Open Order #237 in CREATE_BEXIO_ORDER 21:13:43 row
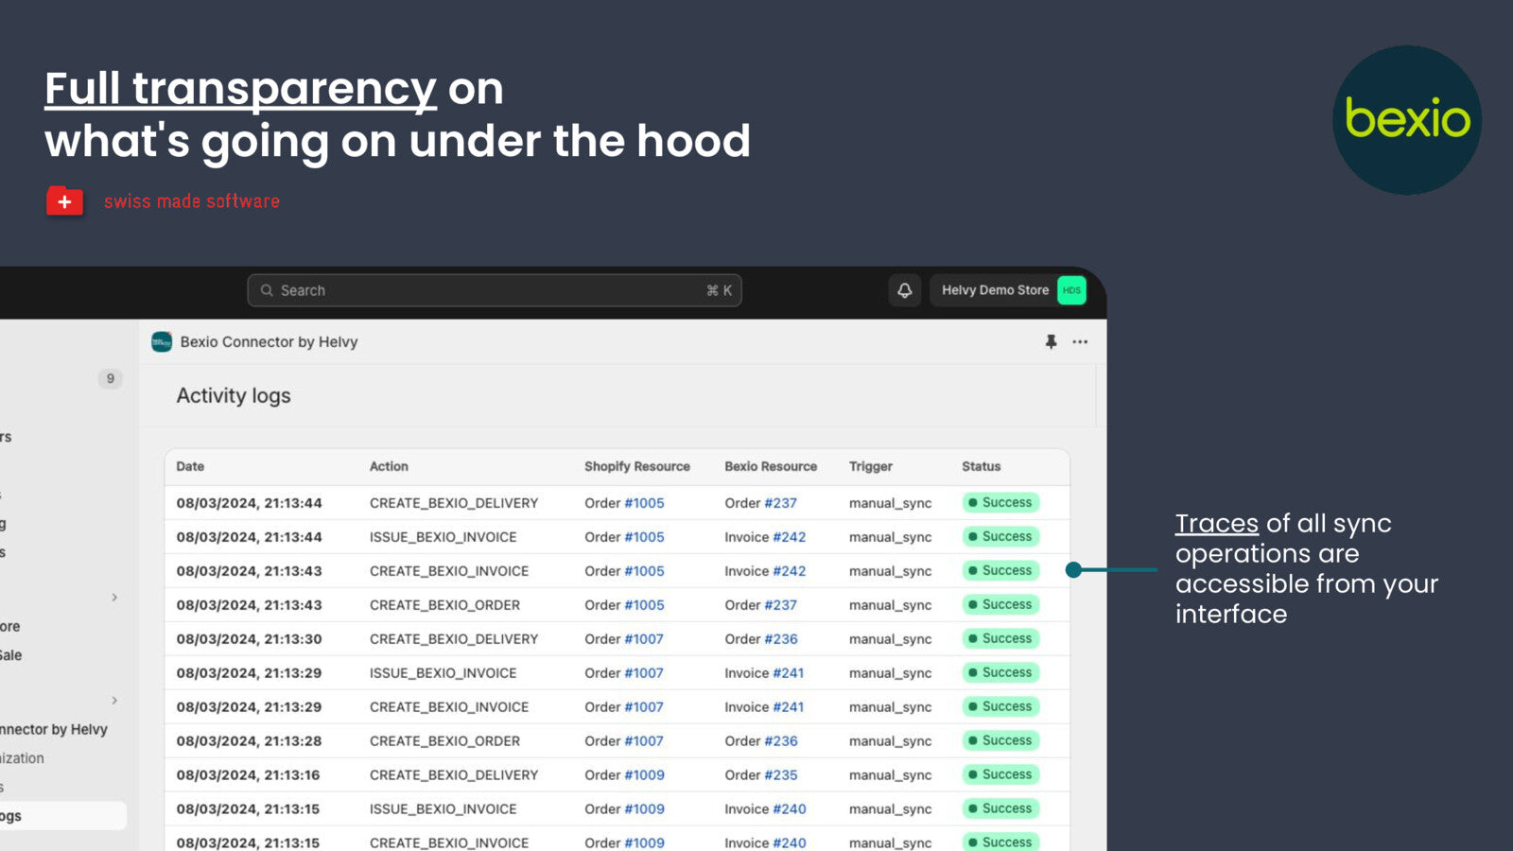This screenshot has height=851, width=1513. pyautogui.click(x=780, y=605)
